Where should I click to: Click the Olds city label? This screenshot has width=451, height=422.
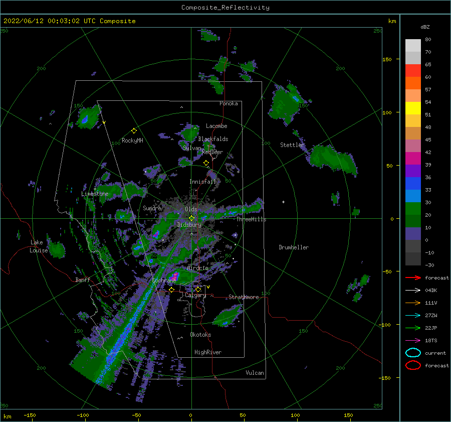[x=191, y=209]
